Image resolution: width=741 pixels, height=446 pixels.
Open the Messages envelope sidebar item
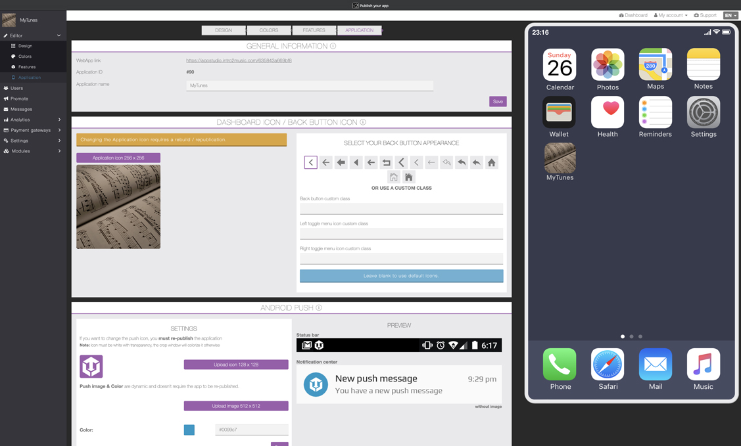[x=21, y=109]
